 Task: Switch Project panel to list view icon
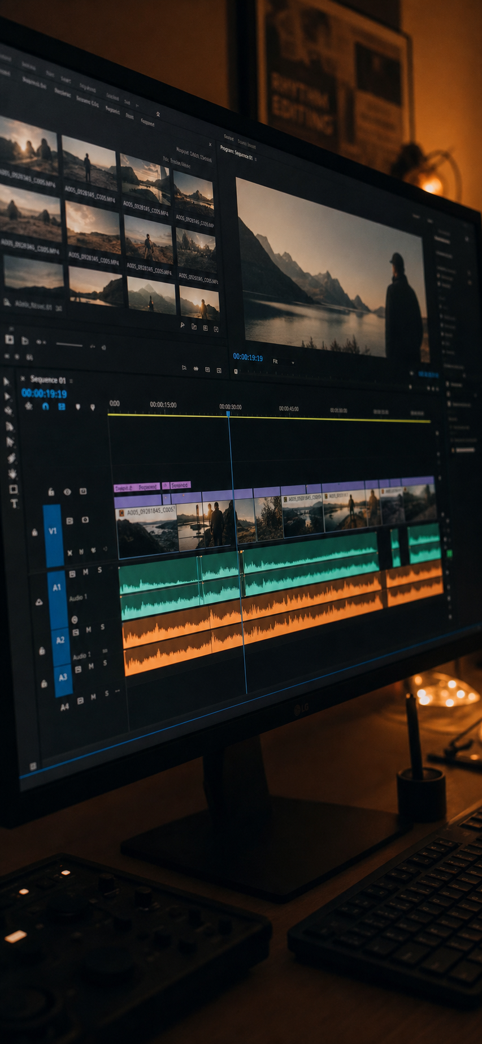point(10,339)
